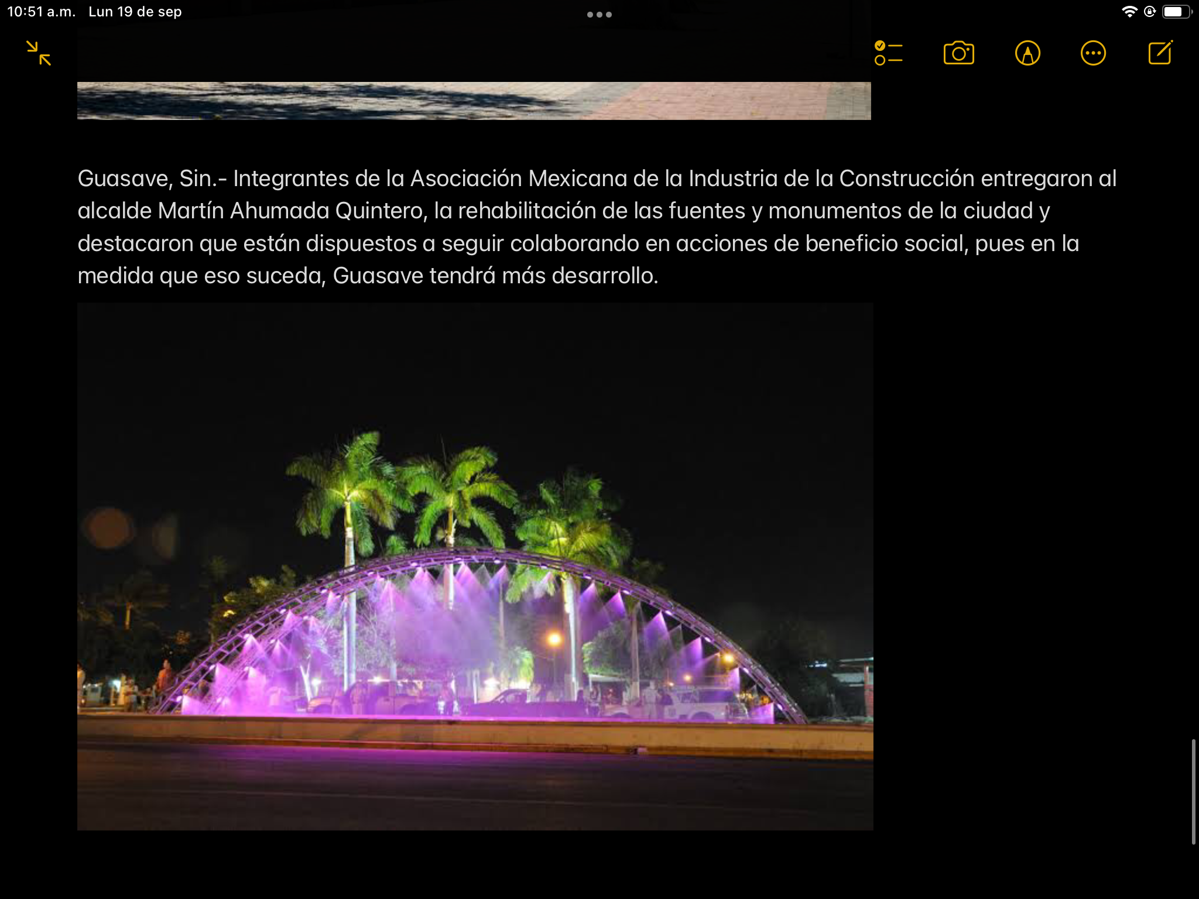Image resolution: width=1199 pixels, height=899 pixels.
Task: Tap the Wi-Fi status icon
Action: [x=1129, y=12]
